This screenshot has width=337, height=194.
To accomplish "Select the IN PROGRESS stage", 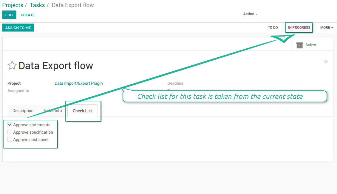I will (x=299, y=28).
